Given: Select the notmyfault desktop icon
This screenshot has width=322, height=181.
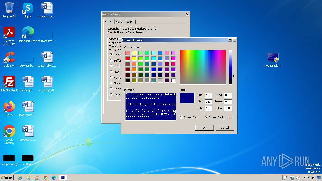Looking at the screenshot, I should click(x=273, y=60).
